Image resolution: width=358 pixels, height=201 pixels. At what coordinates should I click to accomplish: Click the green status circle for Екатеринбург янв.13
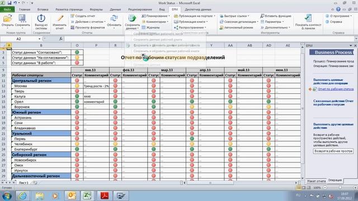coord(77,149)
